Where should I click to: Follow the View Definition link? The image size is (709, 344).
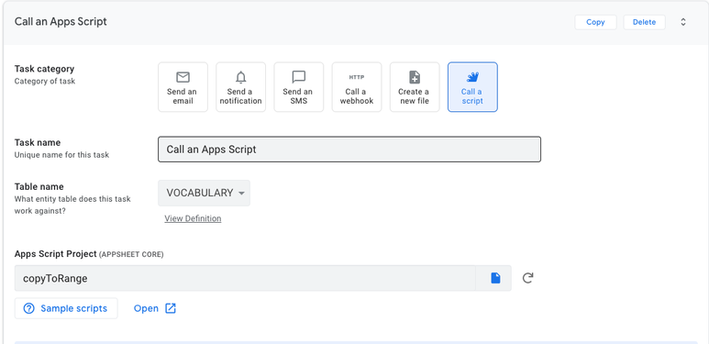point(193,219)
